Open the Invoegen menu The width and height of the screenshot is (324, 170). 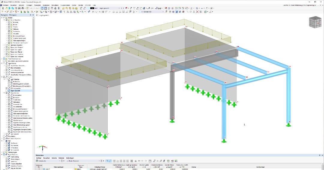(x=29, y=5)
